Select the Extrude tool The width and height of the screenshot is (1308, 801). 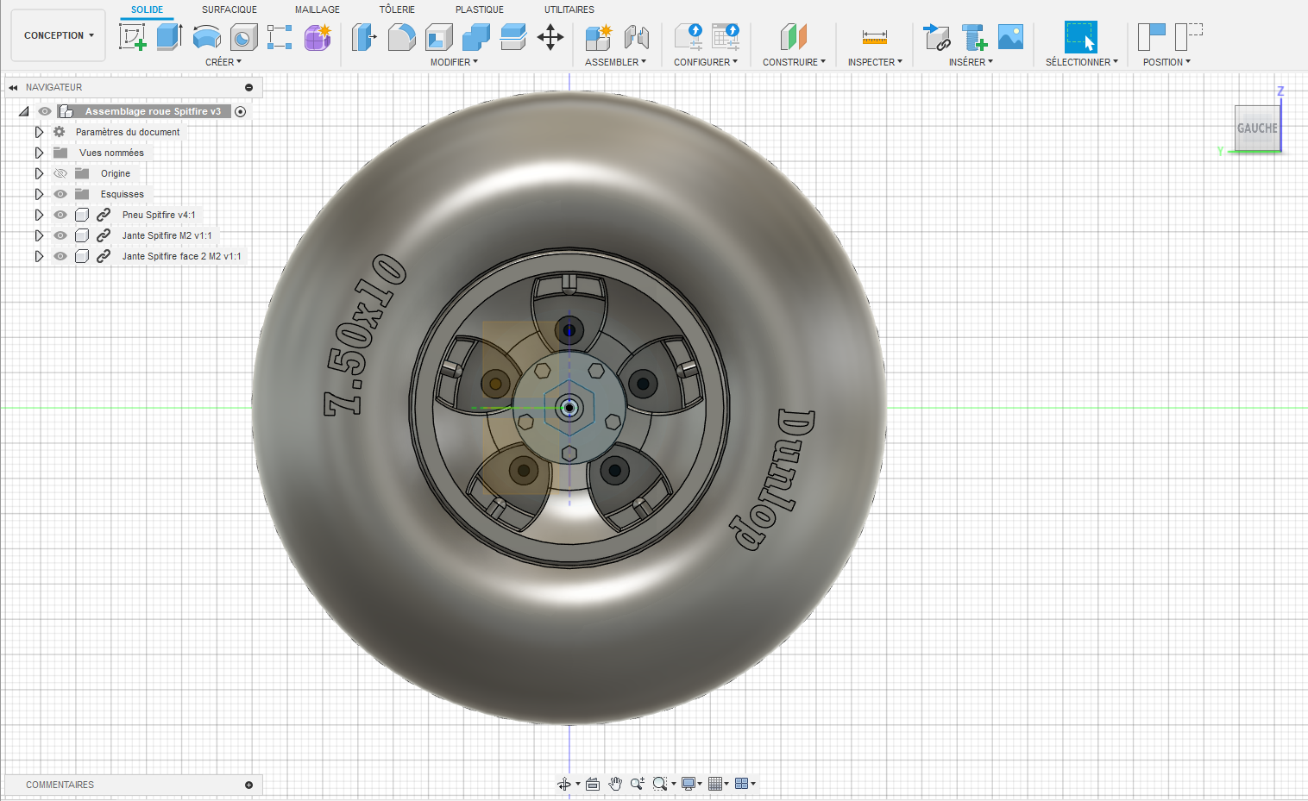click(x=169, y=37)
